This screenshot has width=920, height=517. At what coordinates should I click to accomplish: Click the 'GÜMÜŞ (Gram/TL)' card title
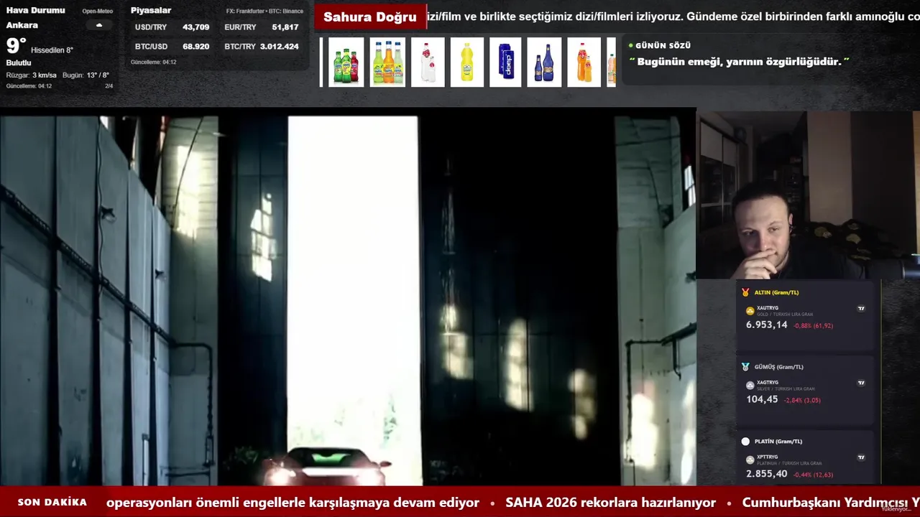[x=778, y=367]
